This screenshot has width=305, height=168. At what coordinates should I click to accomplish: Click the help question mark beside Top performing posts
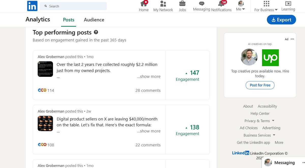pos(96,32)
